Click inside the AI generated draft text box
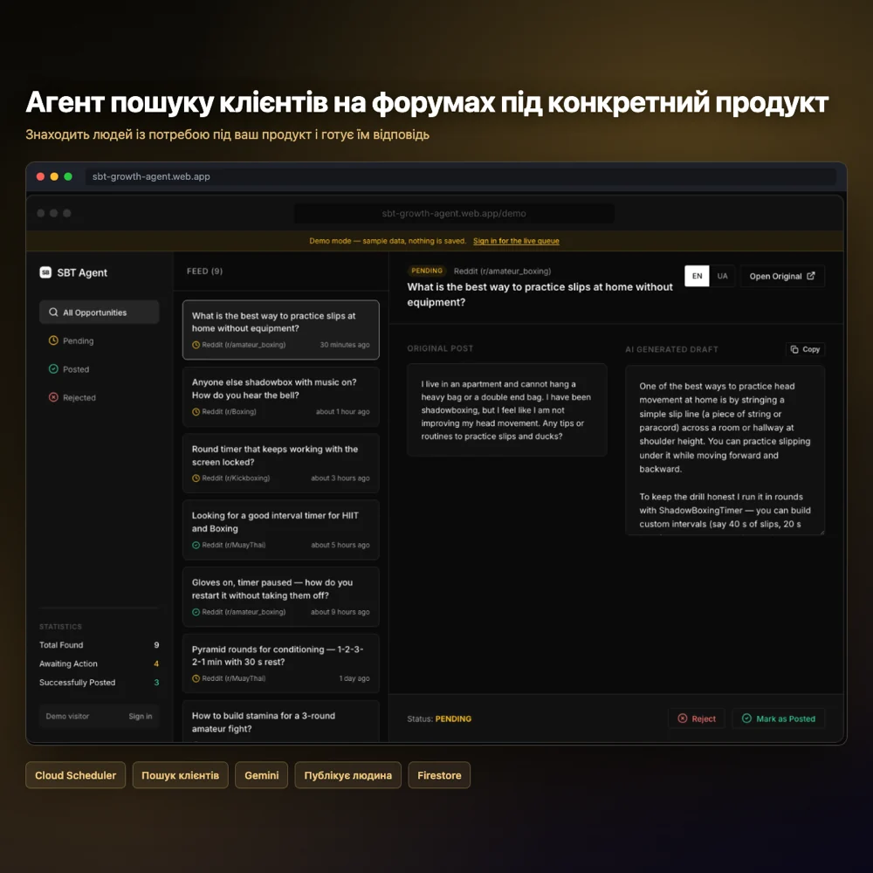The width and height of the screenshot is (873, 873). click(725, 450)
